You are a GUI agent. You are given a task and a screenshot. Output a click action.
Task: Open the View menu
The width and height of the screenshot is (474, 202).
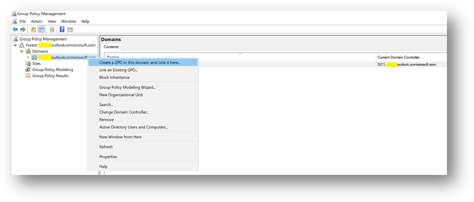coord(52,21)
